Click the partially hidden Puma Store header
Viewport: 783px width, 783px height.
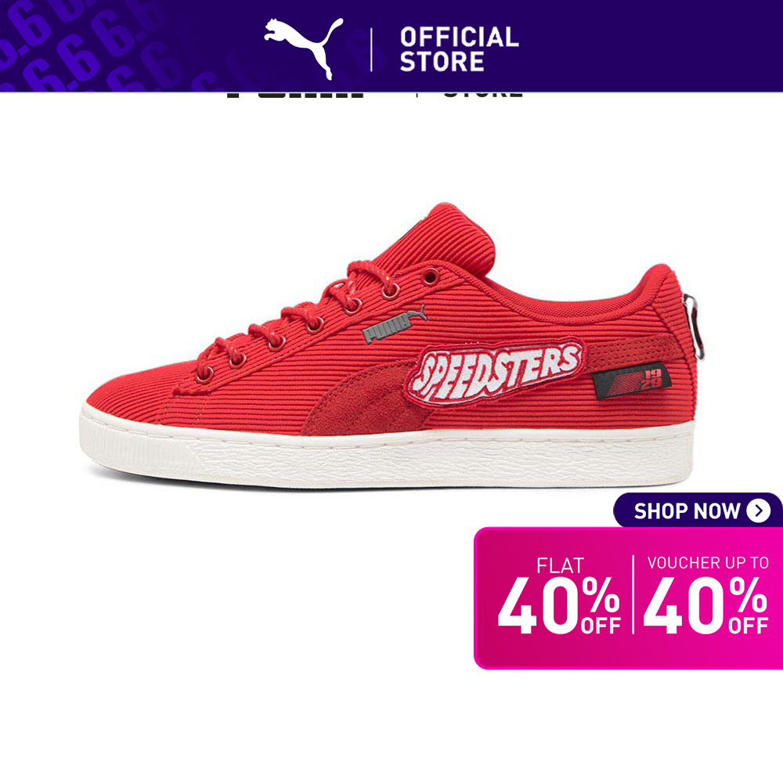(x=376, y=95)
